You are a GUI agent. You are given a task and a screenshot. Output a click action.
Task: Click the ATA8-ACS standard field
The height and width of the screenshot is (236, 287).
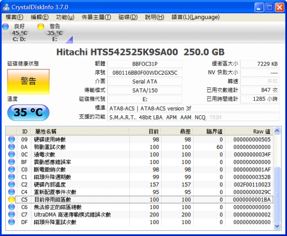193,109
